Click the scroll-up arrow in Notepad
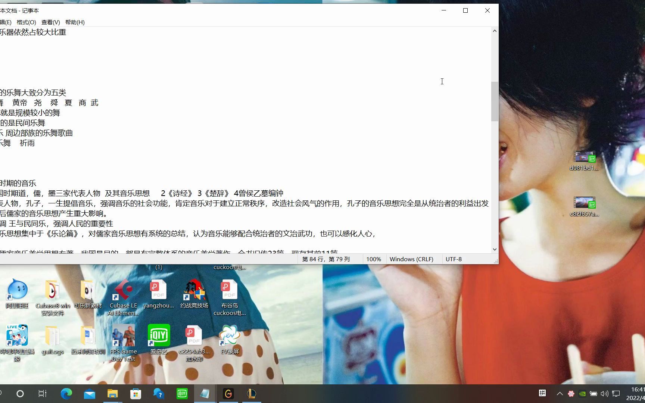The height and width of the screenshot is (403, 645). pyautogui.click(x=495, y=31)
